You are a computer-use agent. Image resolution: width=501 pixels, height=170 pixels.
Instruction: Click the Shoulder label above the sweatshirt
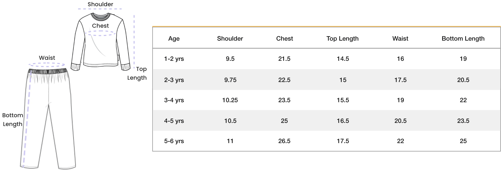pyautogui.click(x=100, y=4)
